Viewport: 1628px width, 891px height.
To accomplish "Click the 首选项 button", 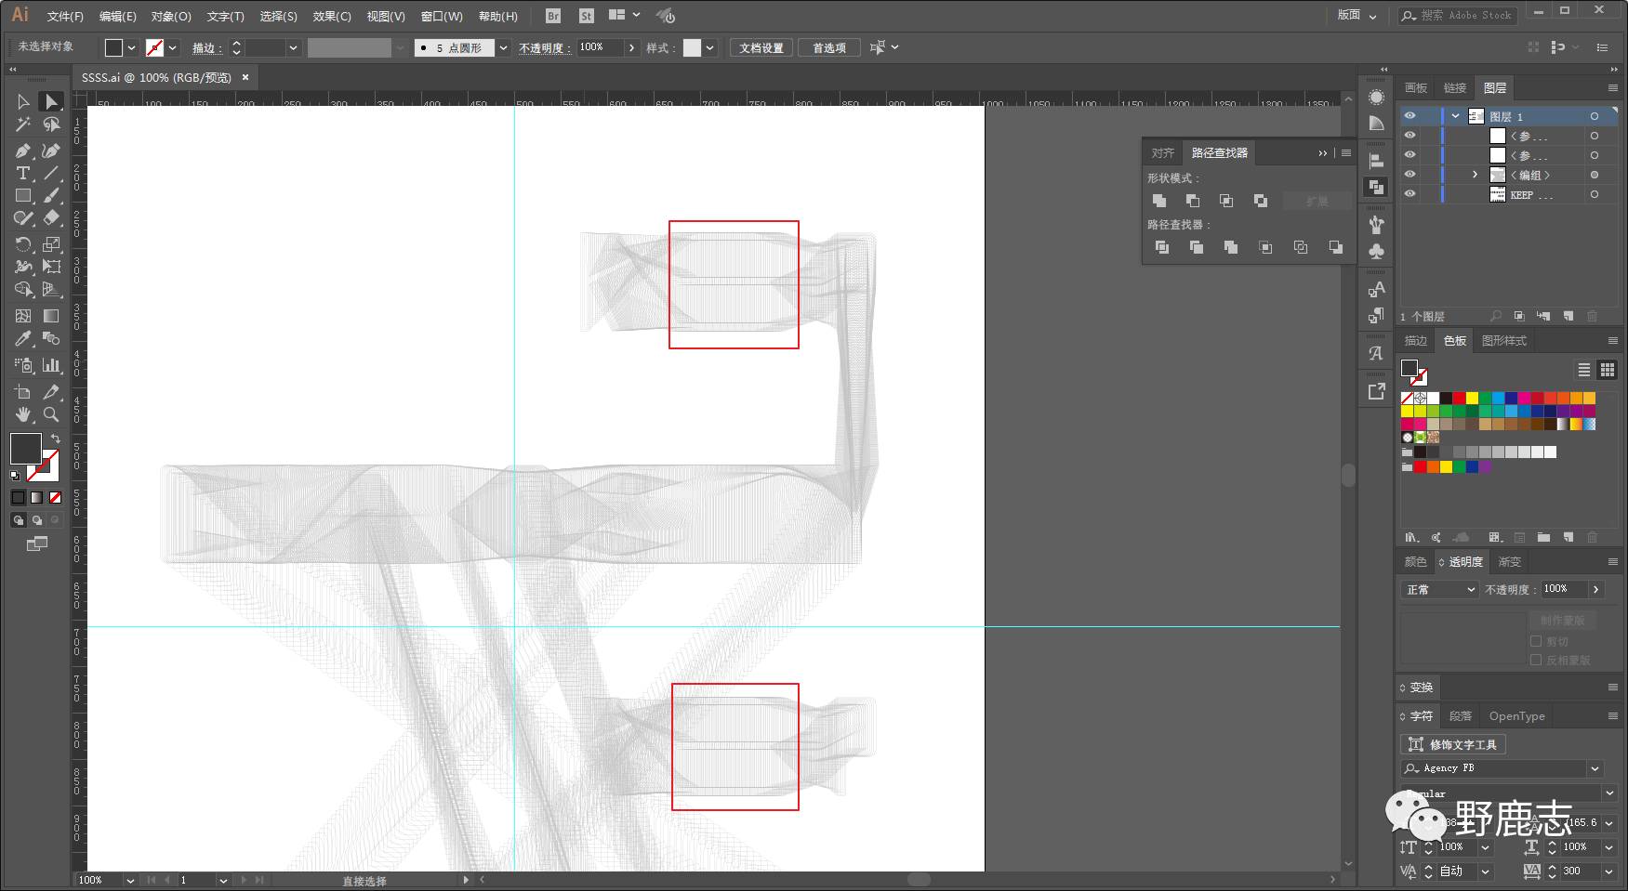I will tap(829, 48).
